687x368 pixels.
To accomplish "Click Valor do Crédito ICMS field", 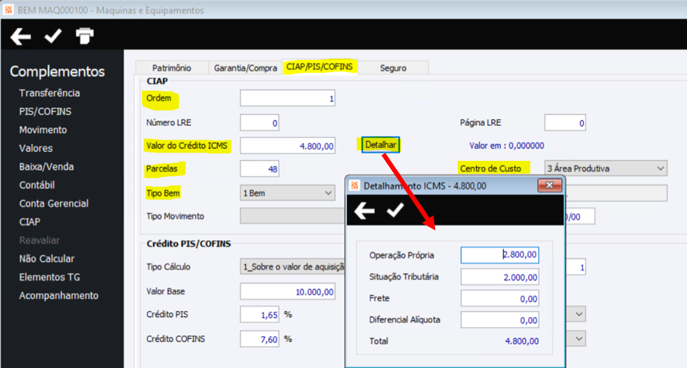I will point(288,146).
